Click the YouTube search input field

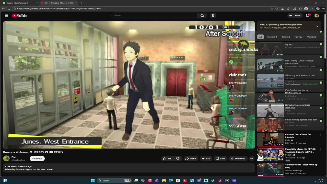[x=154, y=16]
